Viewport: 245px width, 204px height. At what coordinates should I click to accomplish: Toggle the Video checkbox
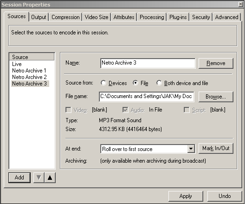[x=68, y=110]
